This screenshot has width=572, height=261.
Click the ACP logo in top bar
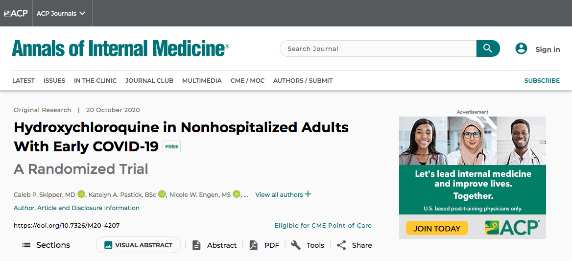[x=16, y=13]
